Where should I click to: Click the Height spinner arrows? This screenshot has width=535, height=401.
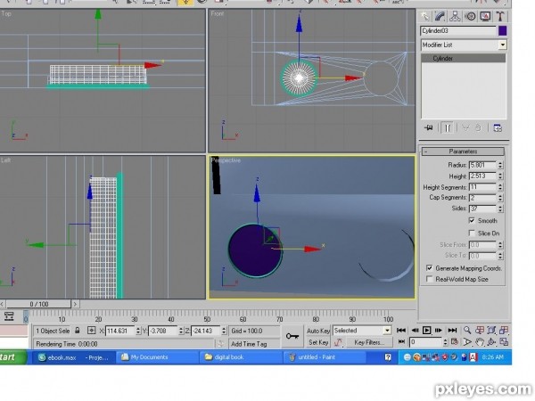point(500,176)
